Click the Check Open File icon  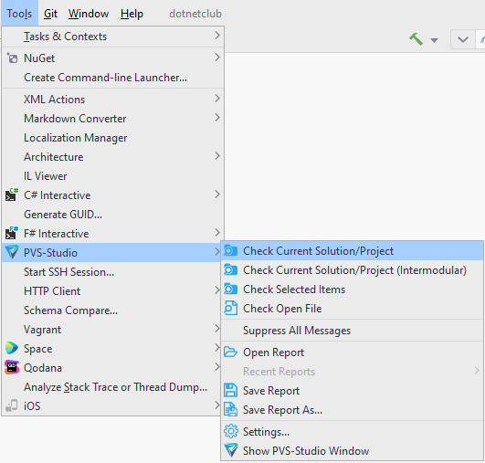pyautogui.click(x=230, y=308)
